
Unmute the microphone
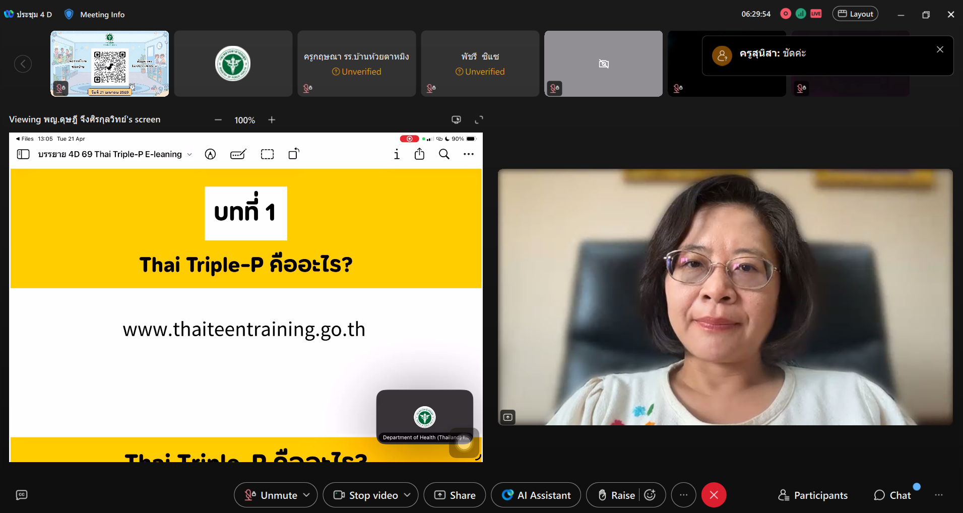[x=271, y=495]
